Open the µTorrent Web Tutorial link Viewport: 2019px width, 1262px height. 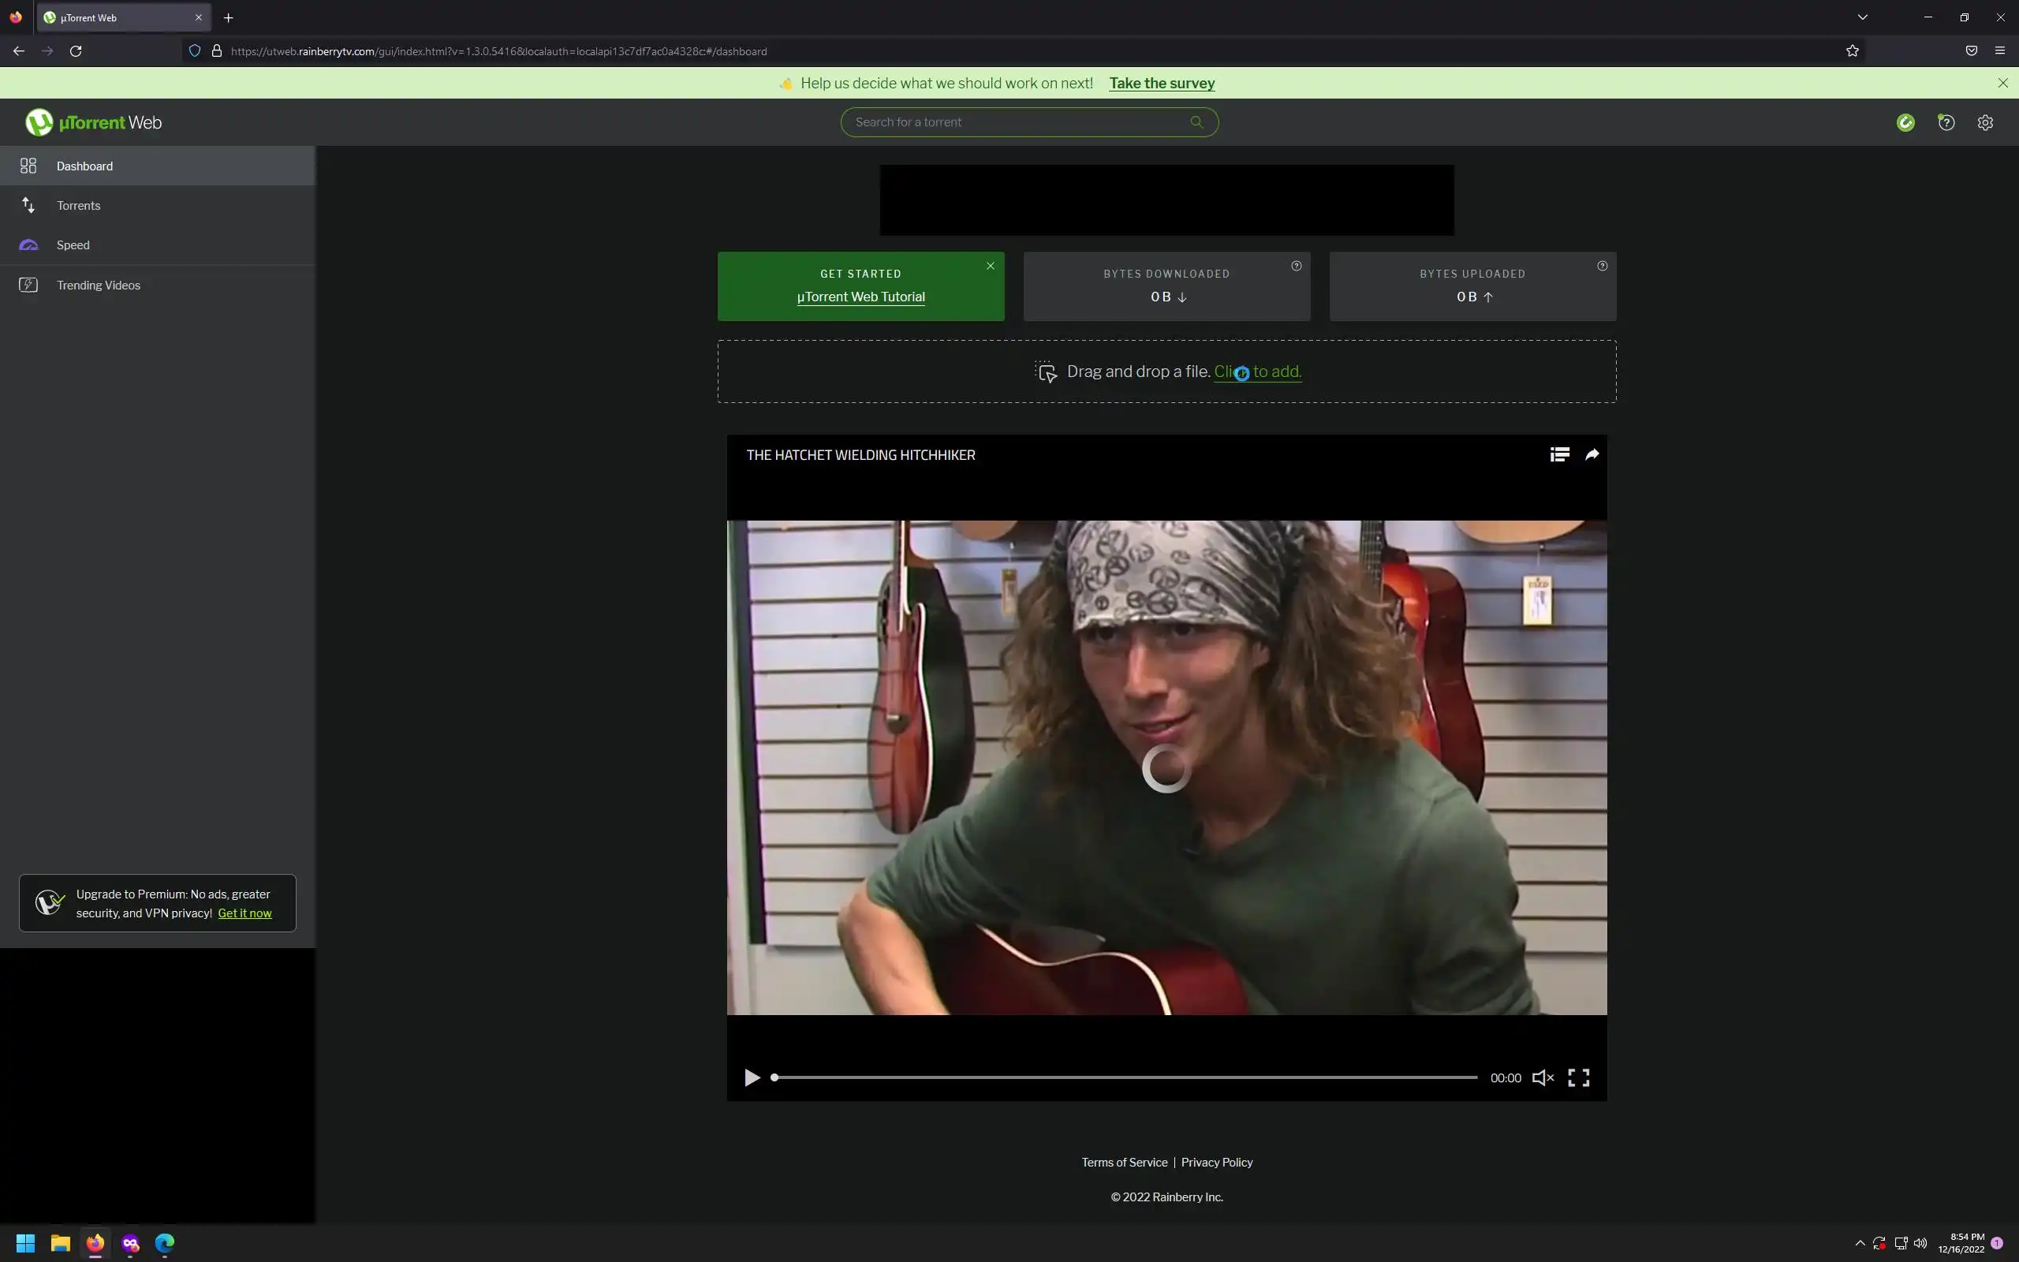pyautogui.click(x=860, y=297)
